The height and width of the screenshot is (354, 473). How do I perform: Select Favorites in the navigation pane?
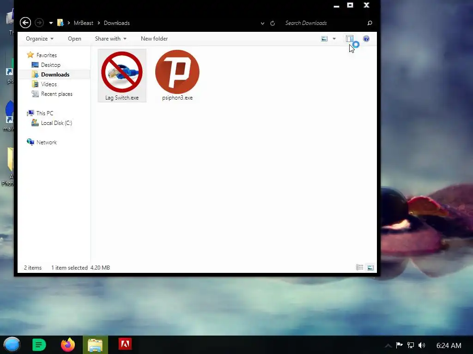(x=47, y=55)
